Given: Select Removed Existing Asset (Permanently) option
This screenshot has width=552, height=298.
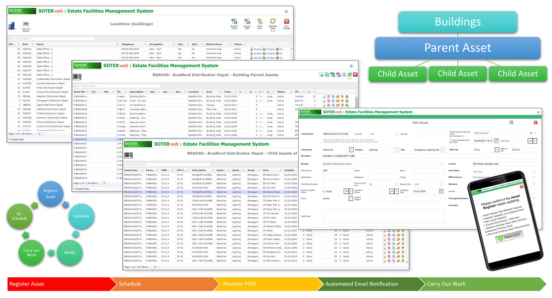Looking at the screenshot, I should coord(508,229).
